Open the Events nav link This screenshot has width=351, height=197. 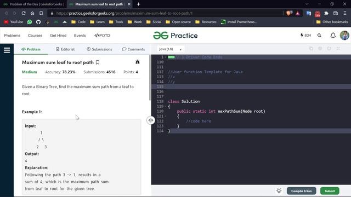pyautogui.click(x=80, y=36)
